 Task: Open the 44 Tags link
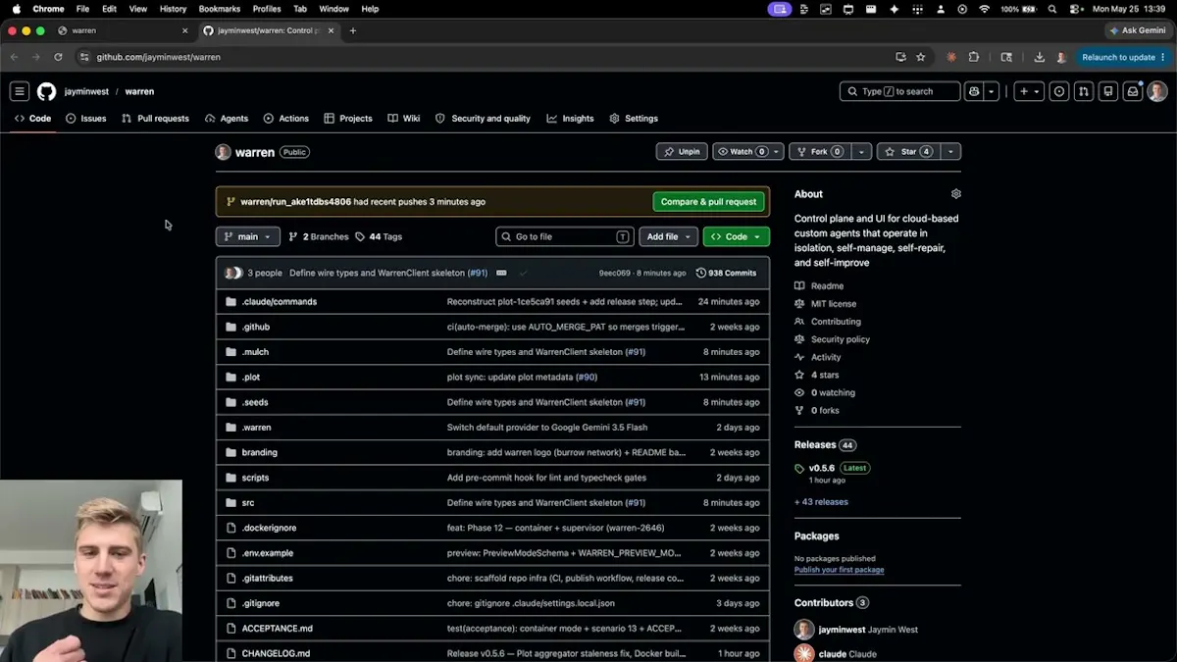point(379,236)
